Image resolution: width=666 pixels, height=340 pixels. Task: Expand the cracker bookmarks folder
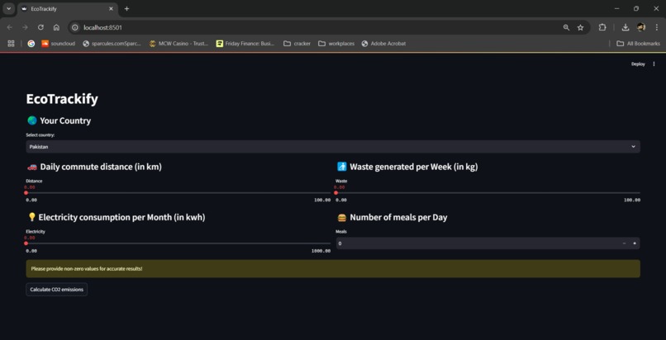297,43
